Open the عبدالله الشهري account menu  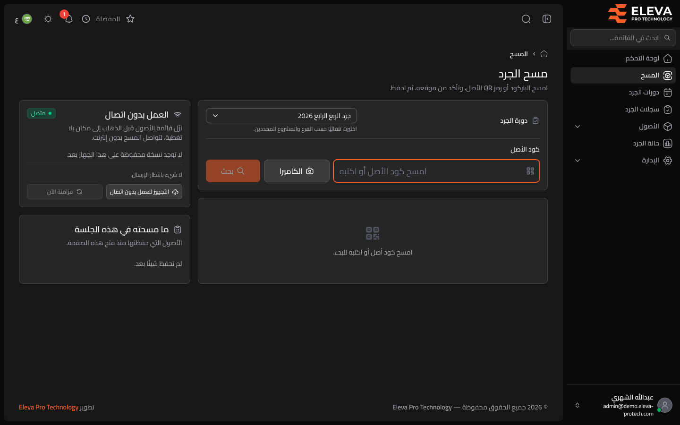point(623,405)
